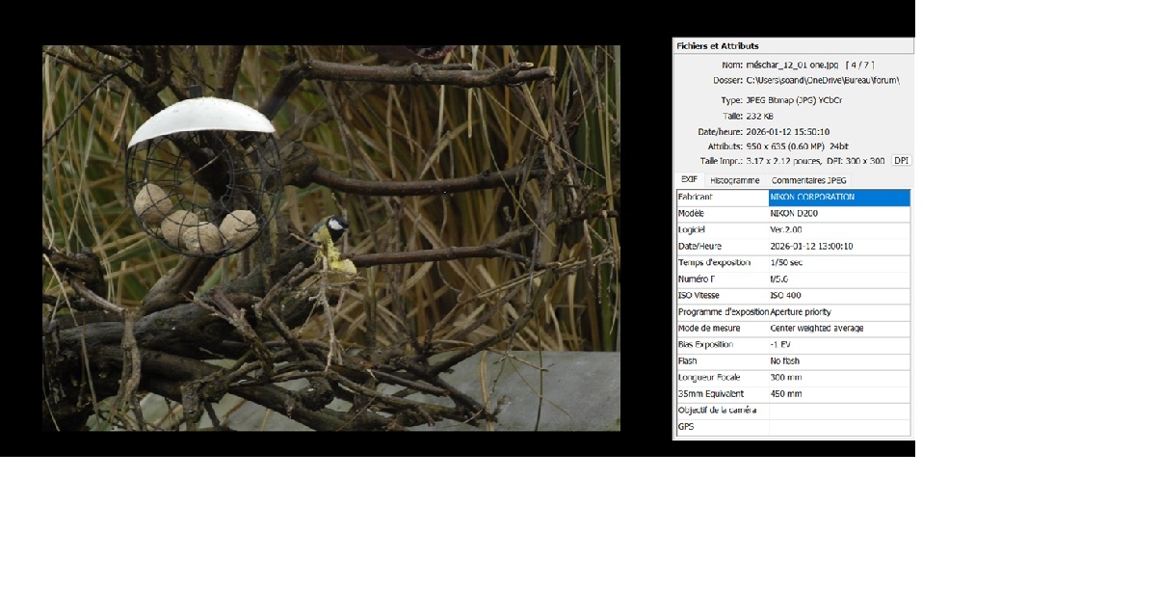Image resolution: width=1159 pixels, height=612 pixels.
Task: Select the Logiciel Ver.2.00 row
Action: pos(792,230)
